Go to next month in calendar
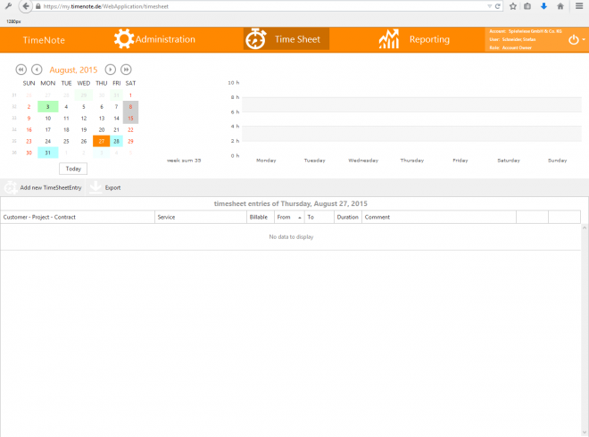Image resolution: width=589 pixels, height=437 pixels. pos(111,70)
